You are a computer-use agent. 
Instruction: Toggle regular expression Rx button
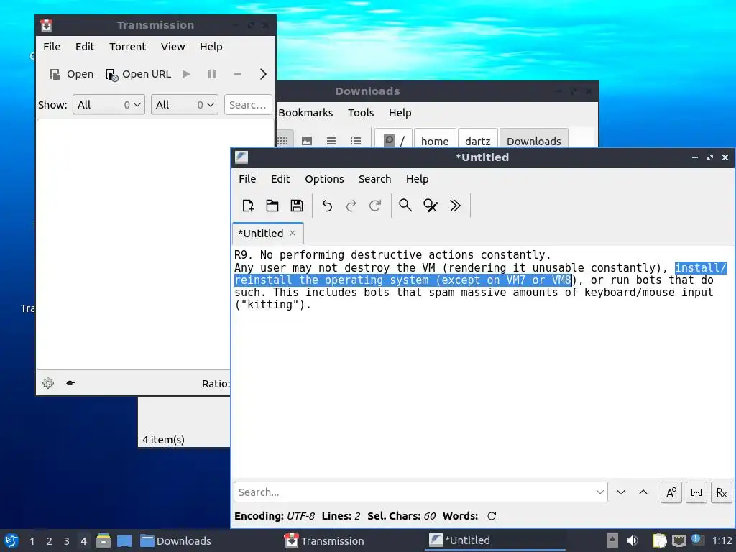722,492
